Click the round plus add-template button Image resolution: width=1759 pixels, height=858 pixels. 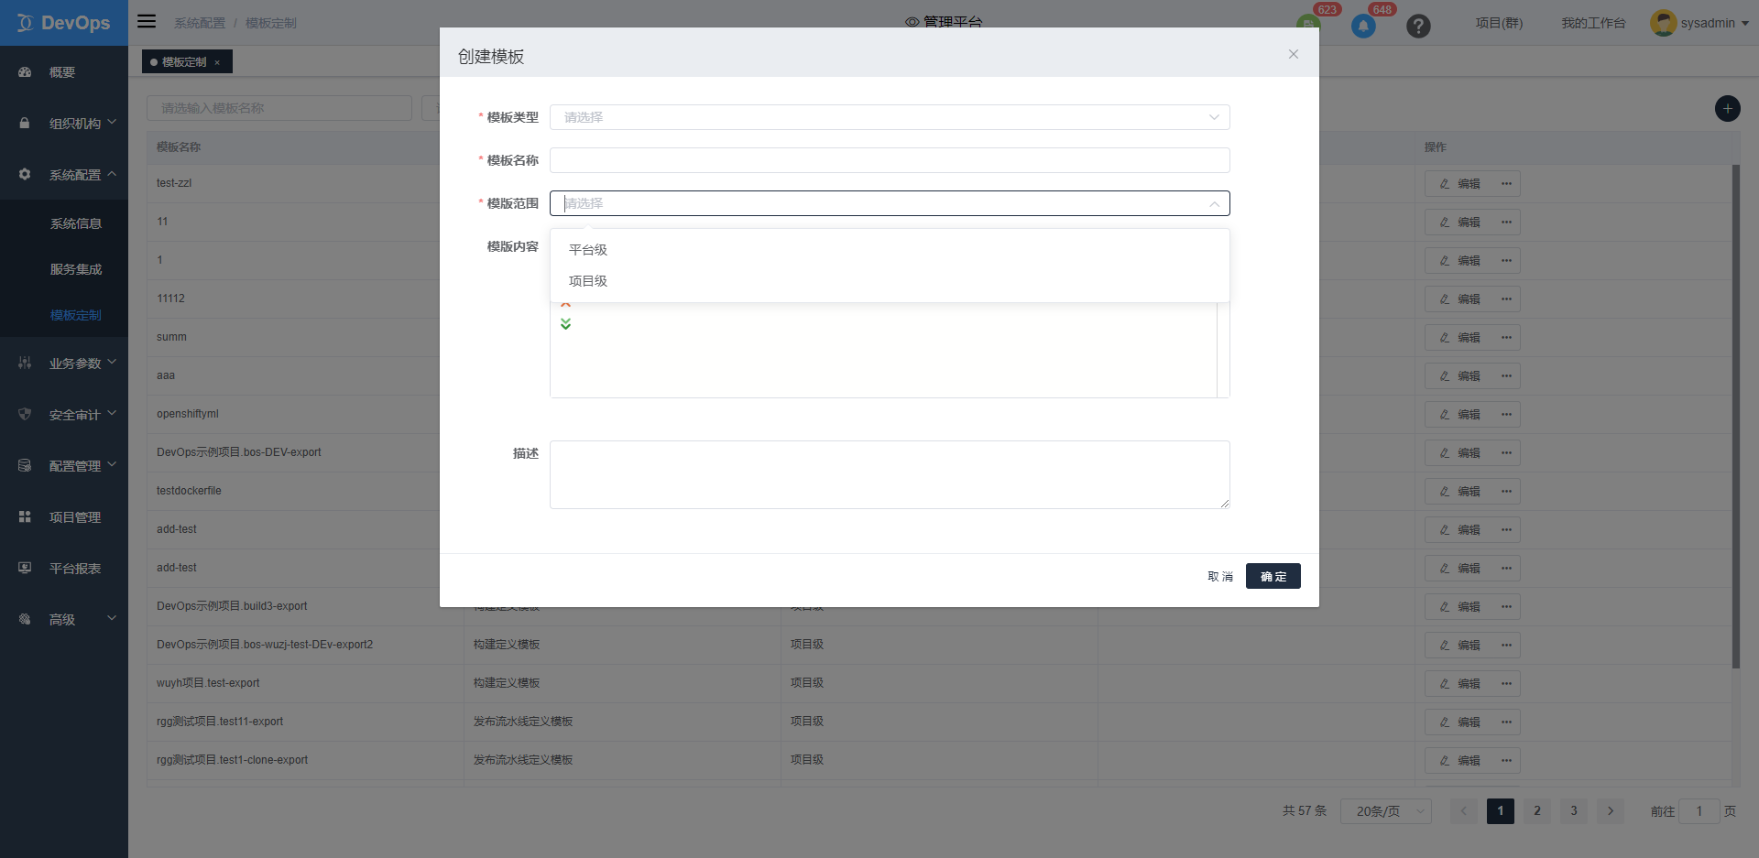(1727, 108)
